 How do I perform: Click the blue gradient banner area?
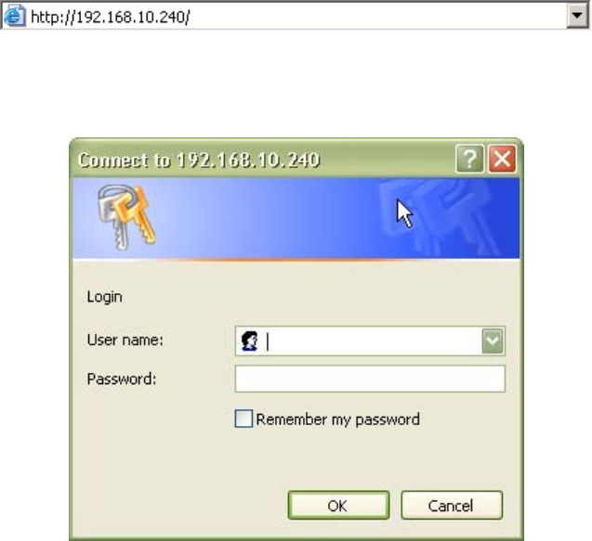coord(296,219)
